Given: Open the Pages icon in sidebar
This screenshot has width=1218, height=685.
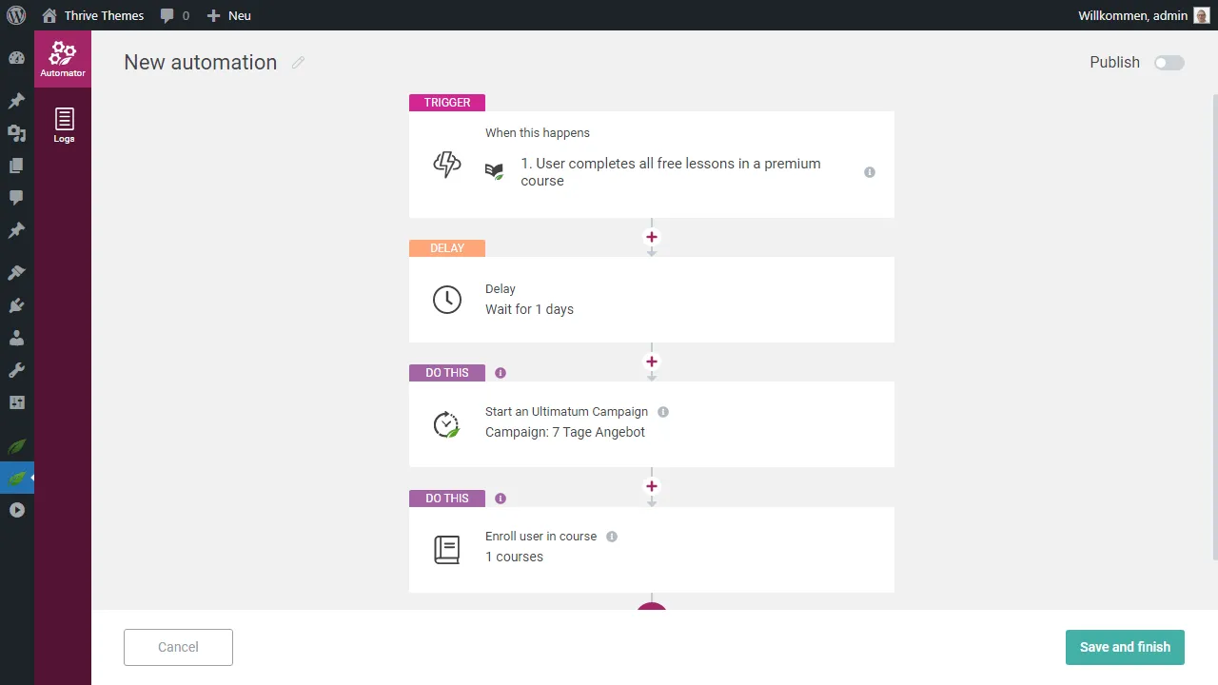Looking at the screenshot, I should tap(16, 166).
